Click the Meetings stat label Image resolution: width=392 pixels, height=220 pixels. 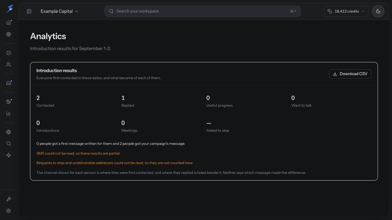coord(129,130)
